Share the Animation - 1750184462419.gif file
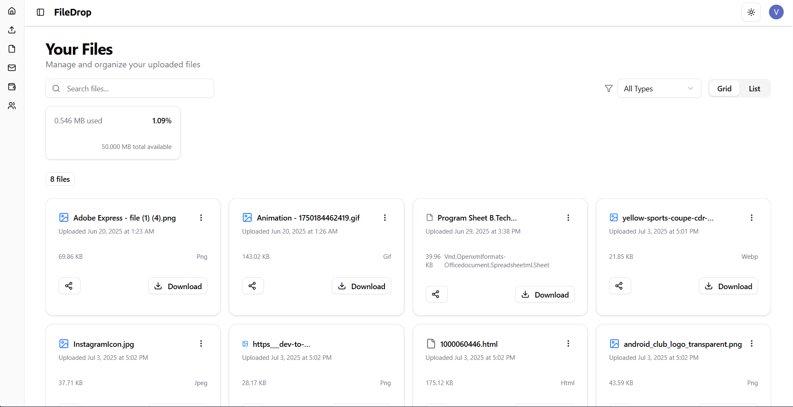793x407 pixels. coord(253,286)
